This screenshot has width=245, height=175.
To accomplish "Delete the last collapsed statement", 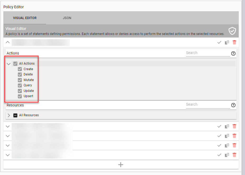I will click(x=234, y=155).
